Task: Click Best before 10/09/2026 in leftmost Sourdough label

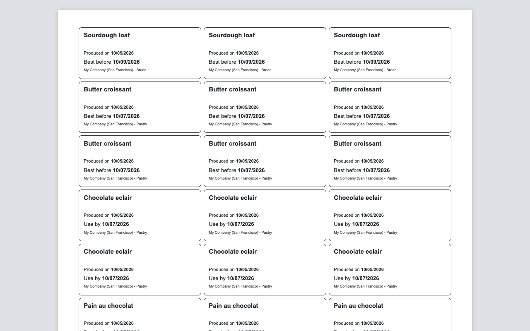Action: point(112,62)
